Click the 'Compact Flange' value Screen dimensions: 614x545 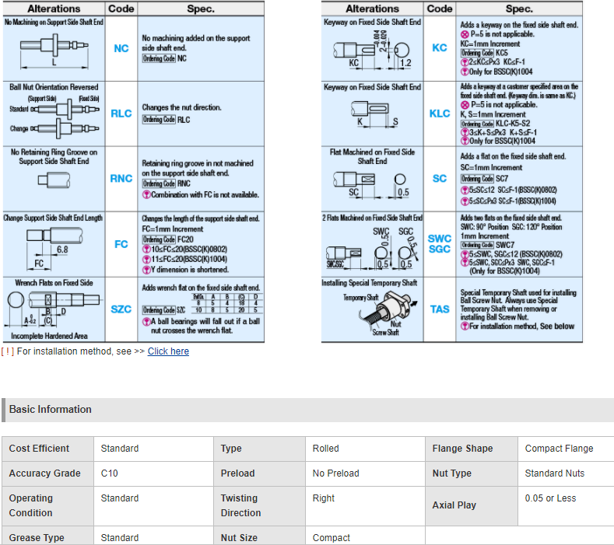coord(559,449)
